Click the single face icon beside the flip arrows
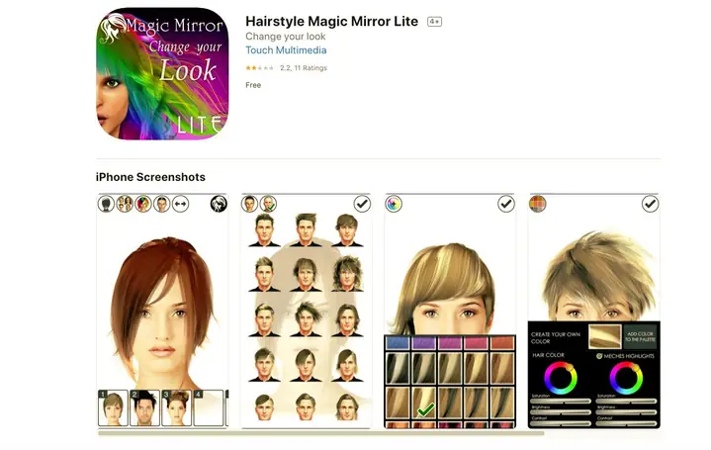Image resolution: width=711 pixels, height=450 pixels. tap(162, 204)
